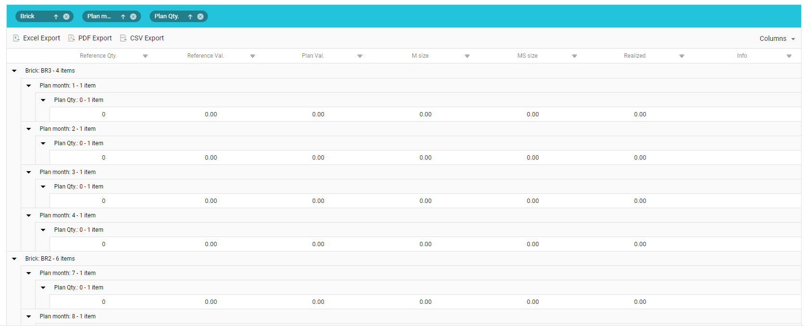
Task: Open filter menu for Reference Qty. column
Action: tap(145, 56)
